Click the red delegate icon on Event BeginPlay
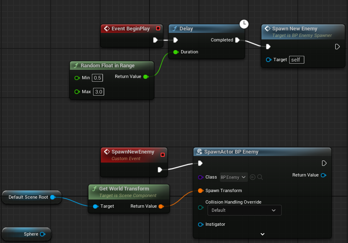The width and height of the screenshot is (348, 243). point(158,28)
